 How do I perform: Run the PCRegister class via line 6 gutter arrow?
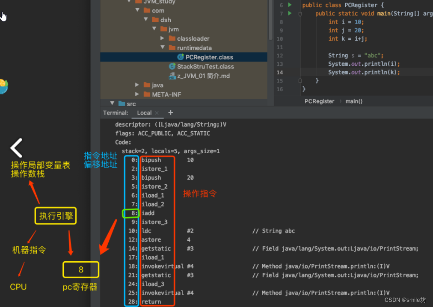[x=290, y=5]
